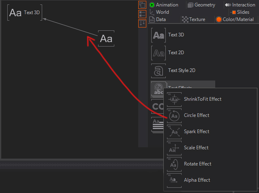Select the Text 3D plugin icon
The height and width of the screenshot is (193, 259).
tap(158, 35)
